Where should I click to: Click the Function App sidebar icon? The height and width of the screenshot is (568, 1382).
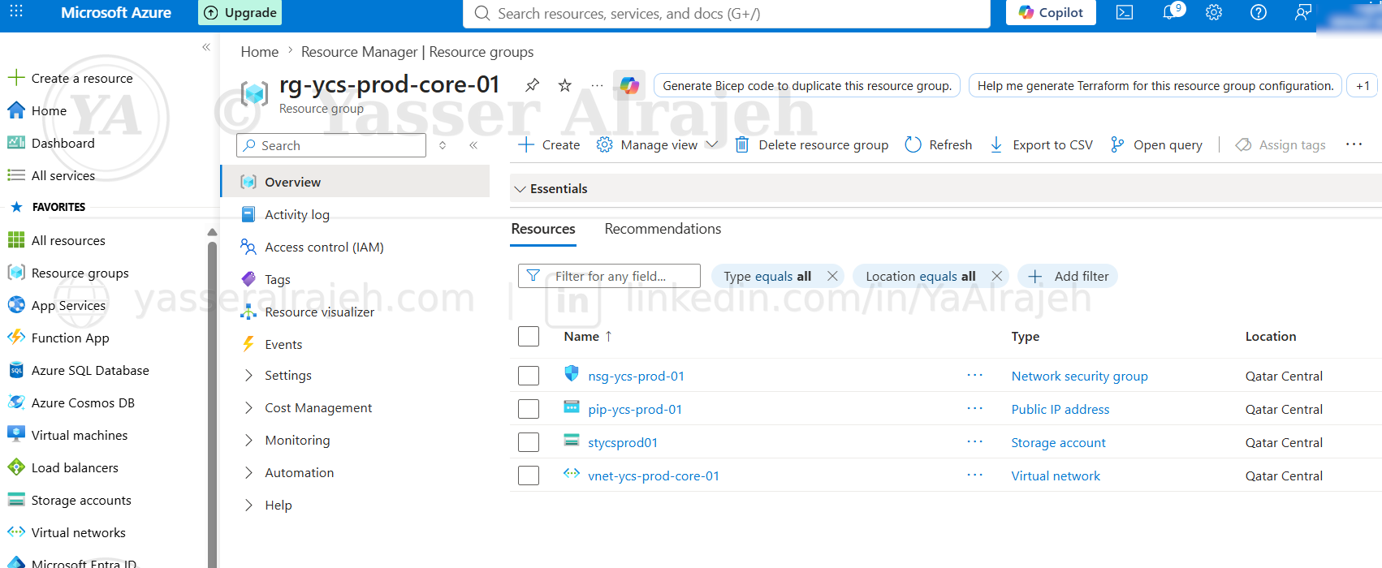coord(16,337)
